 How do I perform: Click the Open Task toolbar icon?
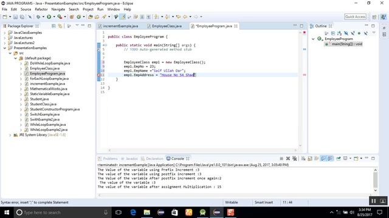(x=97, y=17)
